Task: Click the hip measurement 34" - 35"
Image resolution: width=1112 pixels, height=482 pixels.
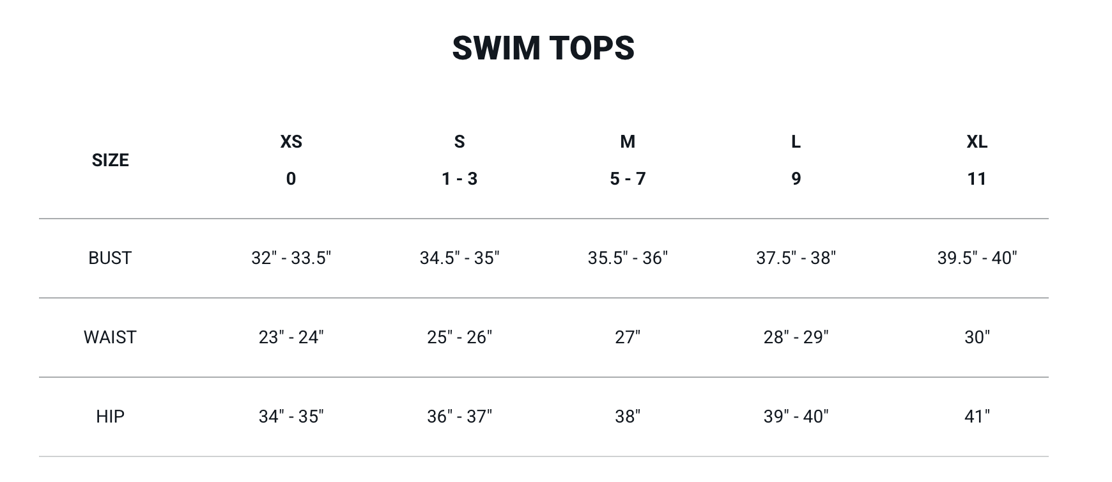Action: (291, 416)
